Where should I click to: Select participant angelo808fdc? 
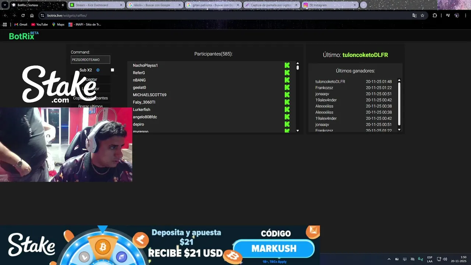(x=145, y=117)
